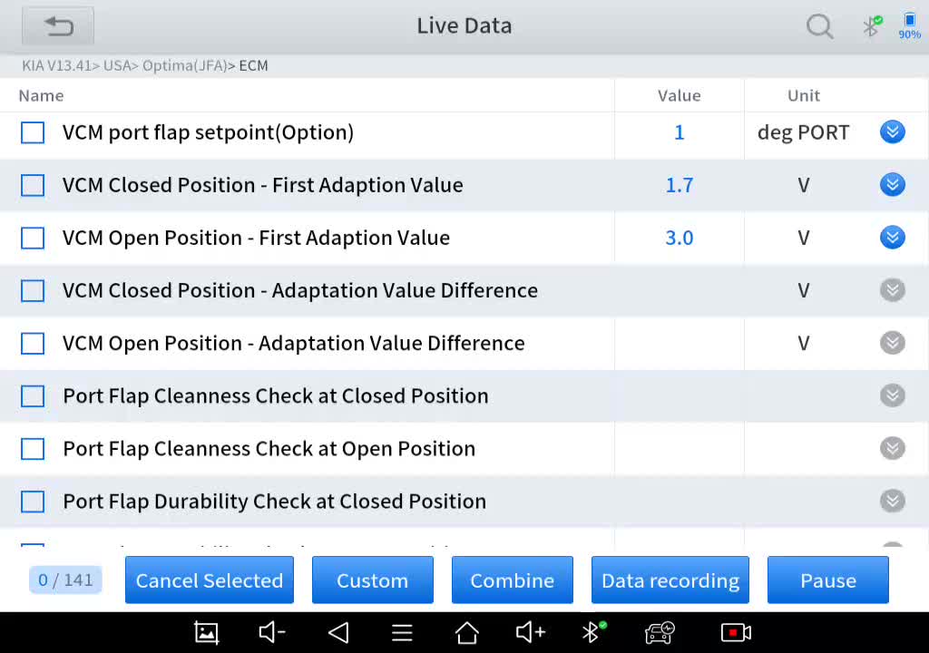Tick Port Flap Cleanness Check at Closed Position
Screen dimensions: 929x653
click(x=33, y=396)
